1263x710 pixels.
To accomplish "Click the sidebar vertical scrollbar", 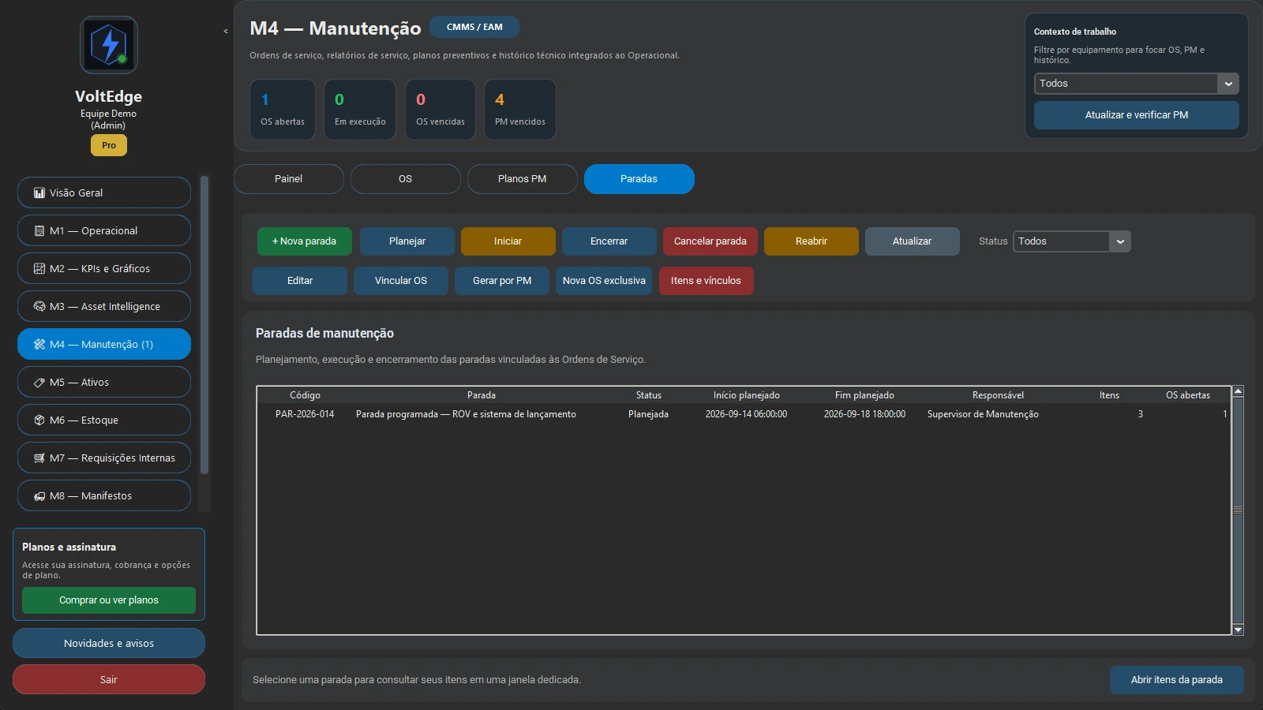I will 204,325.
